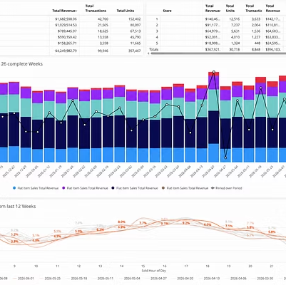Click the 12,516 units cell for store 1

[x=235, y=19]
